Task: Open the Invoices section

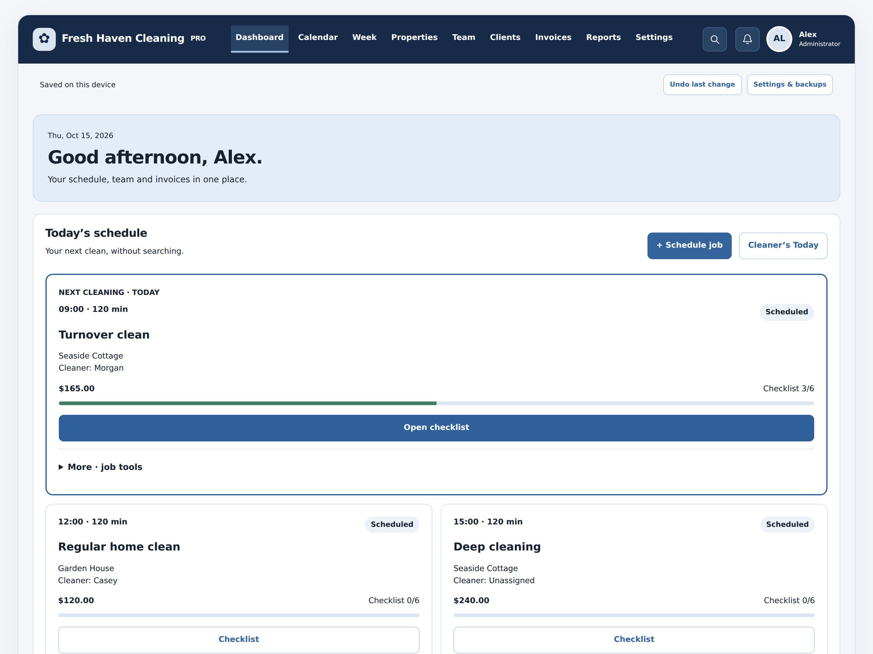Action: coord(553,38)
